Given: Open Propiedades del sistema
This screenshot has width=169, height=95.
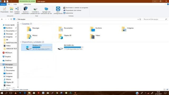Looking at the screenshot, I should tap(72, 10).
